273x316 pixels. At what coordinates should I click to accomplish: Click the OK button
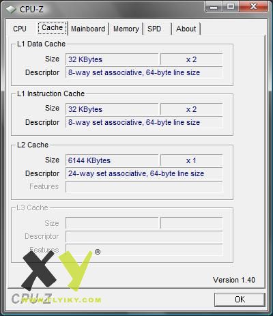coord(240,300)
